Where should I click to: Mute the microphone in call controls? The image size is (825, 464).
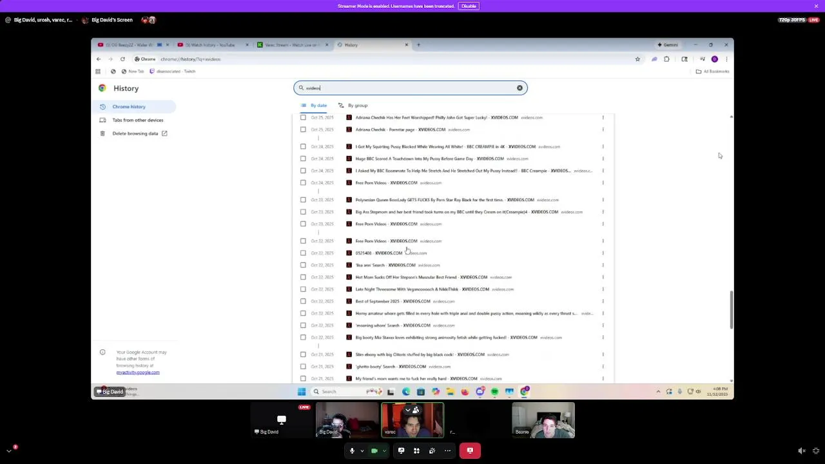[x=352, y=450]
